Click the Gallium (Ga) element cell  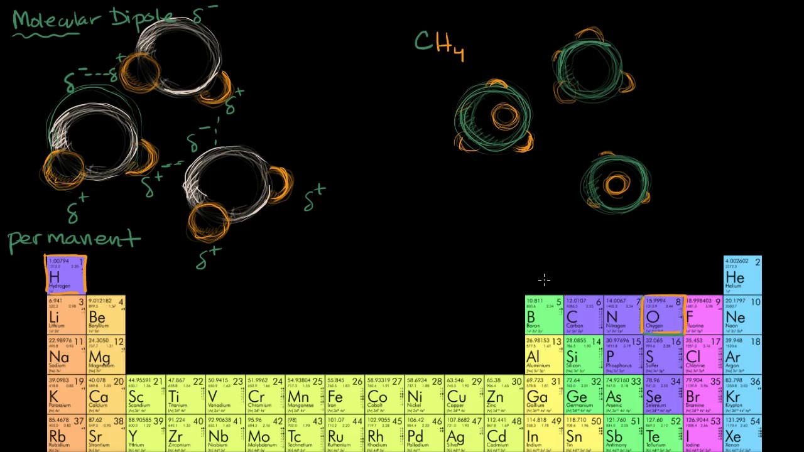pyautogui.click(x=544, y=394)
